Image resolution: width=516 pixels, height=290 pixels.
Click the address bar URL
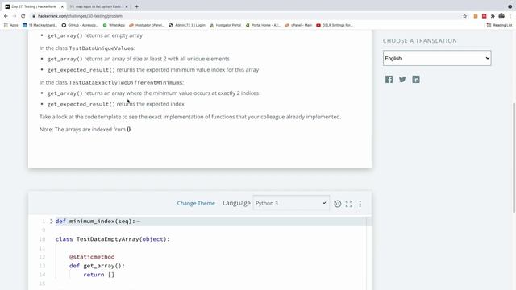coord(80,16)
